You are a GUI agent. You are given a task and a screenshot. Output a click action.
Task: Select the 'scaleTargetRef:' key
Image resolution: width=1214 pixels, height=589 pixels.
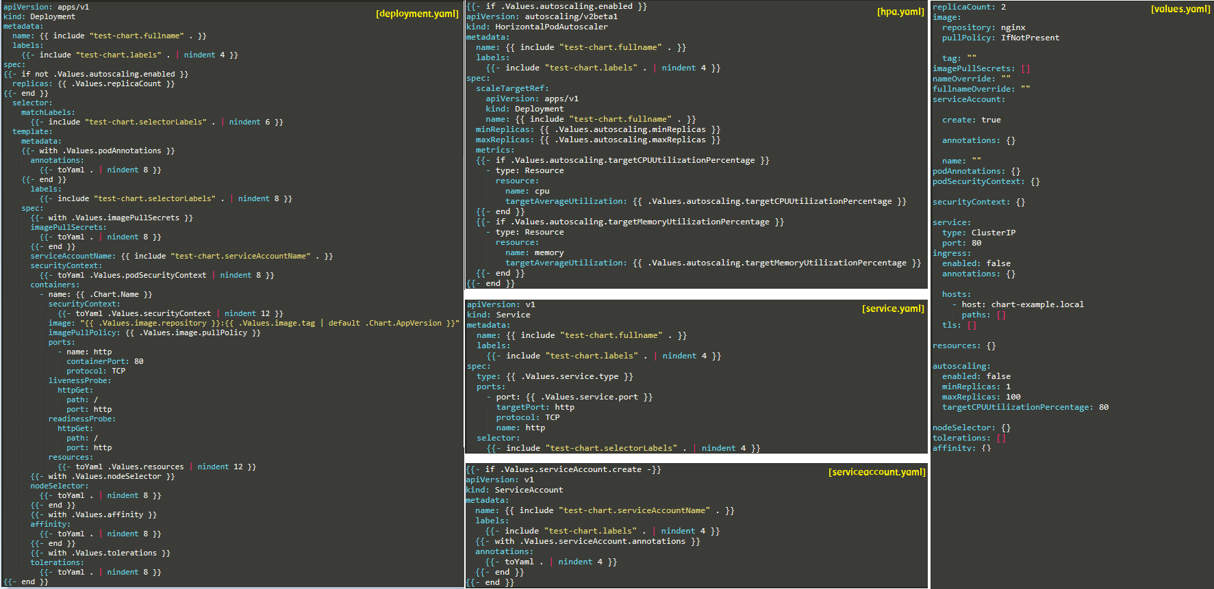pyautogui.click(x=512, y=88)
